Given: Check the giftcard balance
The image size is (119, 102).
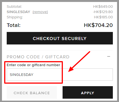Looking at the screenshot, I should (32, 93).
